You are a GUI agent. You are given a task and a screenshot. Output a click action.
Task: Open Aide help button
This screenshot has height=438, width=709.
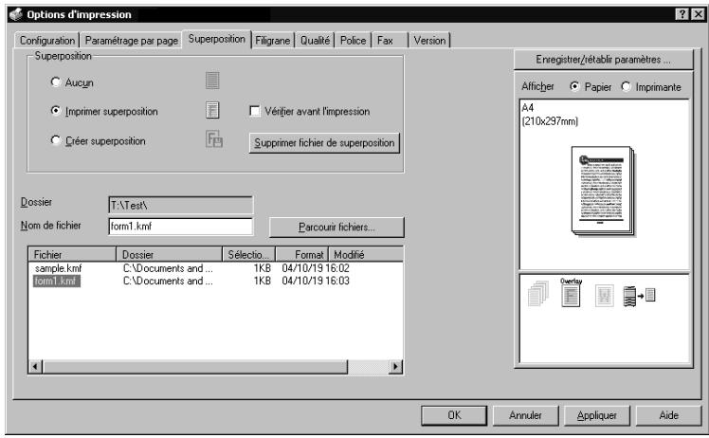[x=668, y=415]
